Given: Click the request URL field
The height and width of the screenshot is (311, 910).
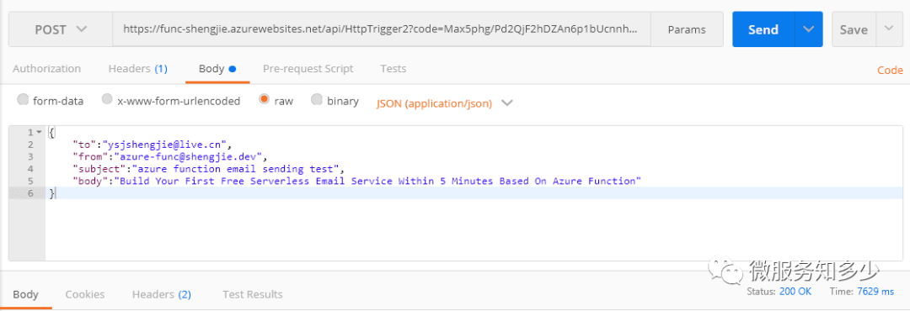Looking at the screenshot, I should pos(382,29).
